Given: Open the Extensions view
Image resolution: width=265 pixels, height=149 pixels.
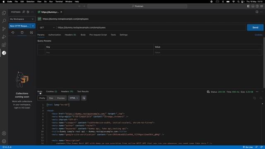Looking at the screenshot, I should [x=4, y=45].
